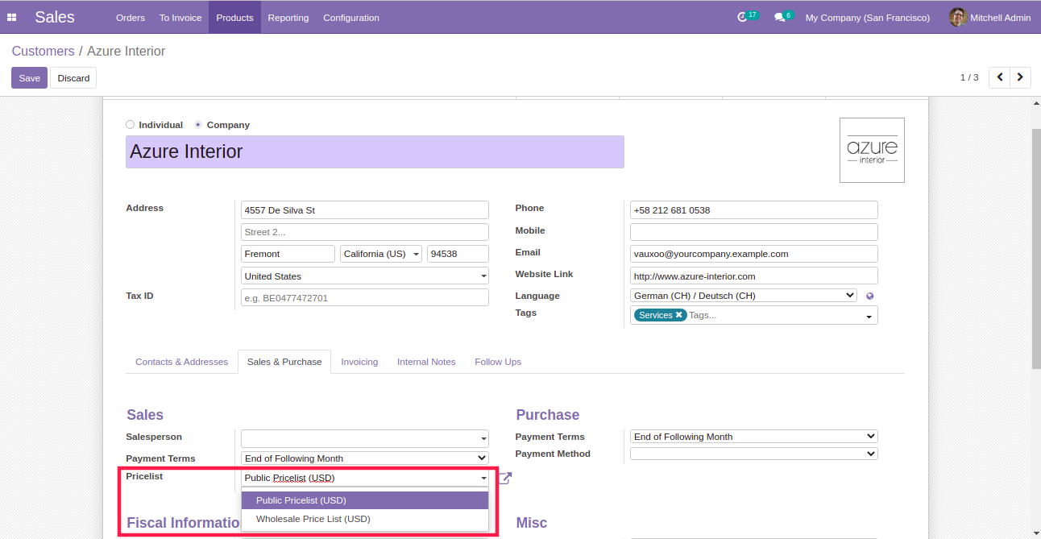Click the City field Fremont
Screen dimensions: 1041x539
288,254
